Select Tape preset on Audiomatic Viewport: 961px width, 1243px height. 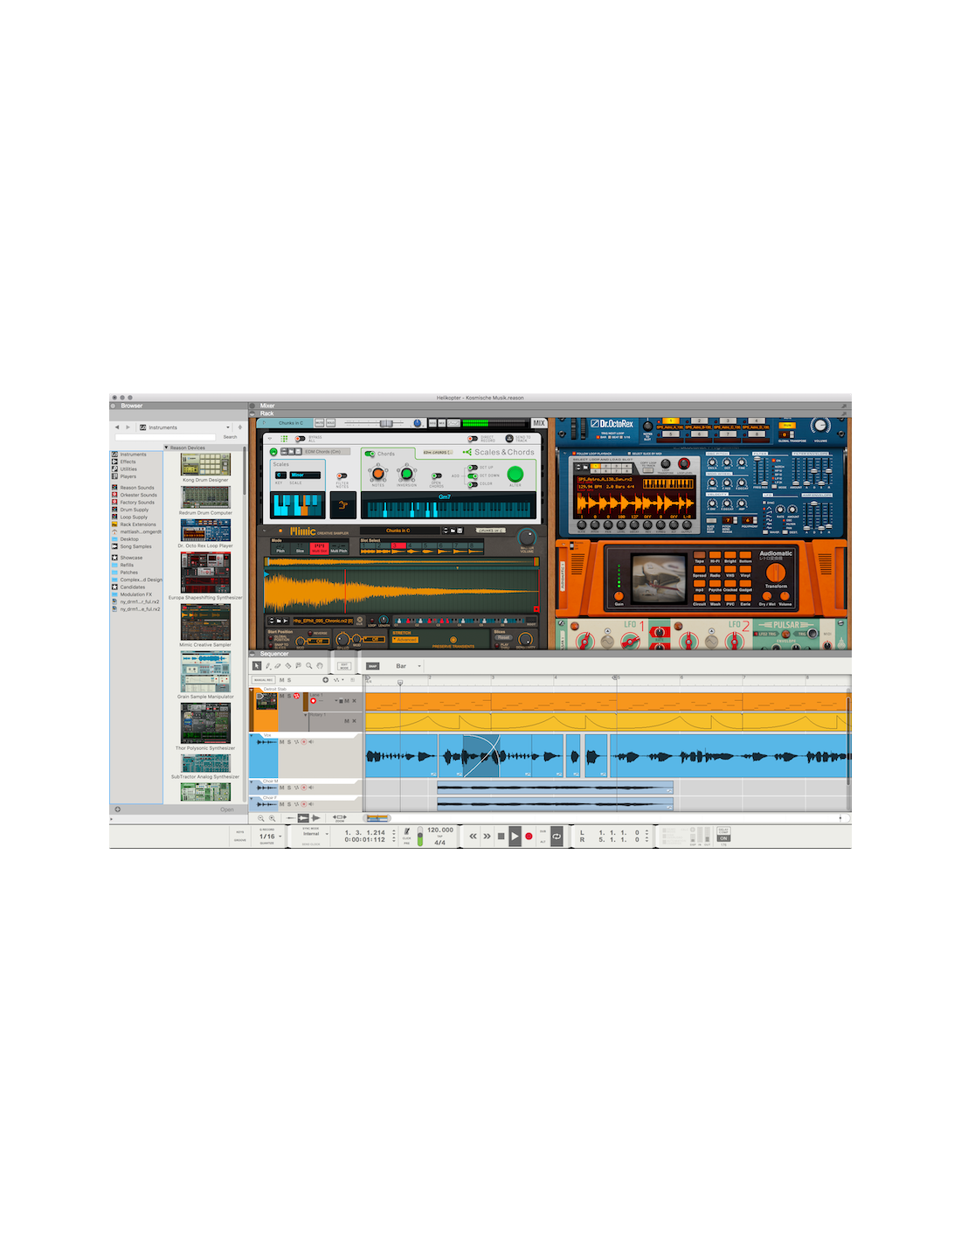699,556
